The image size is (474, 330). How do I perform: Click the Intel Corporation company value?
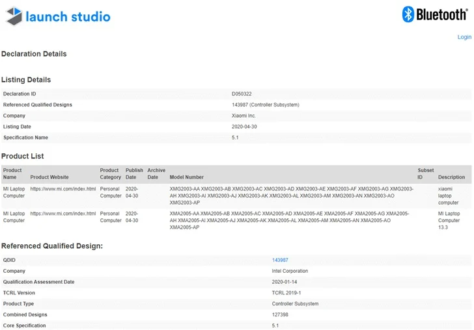[290, 271]
